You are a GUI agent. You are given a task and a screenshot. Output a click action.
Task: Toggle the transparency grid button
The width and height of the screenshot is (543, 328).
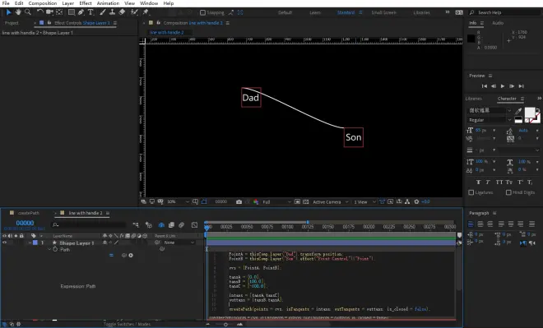pos(306,201)
